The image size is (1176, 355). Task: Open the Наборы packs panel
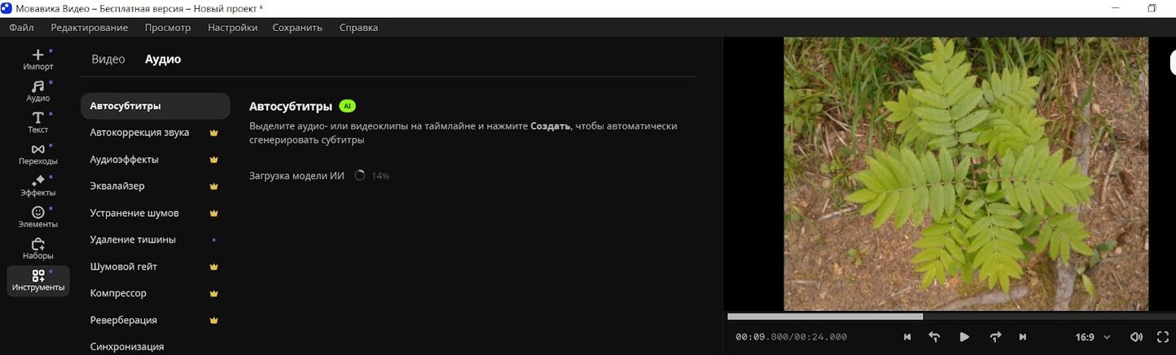(x=37, y=248)
